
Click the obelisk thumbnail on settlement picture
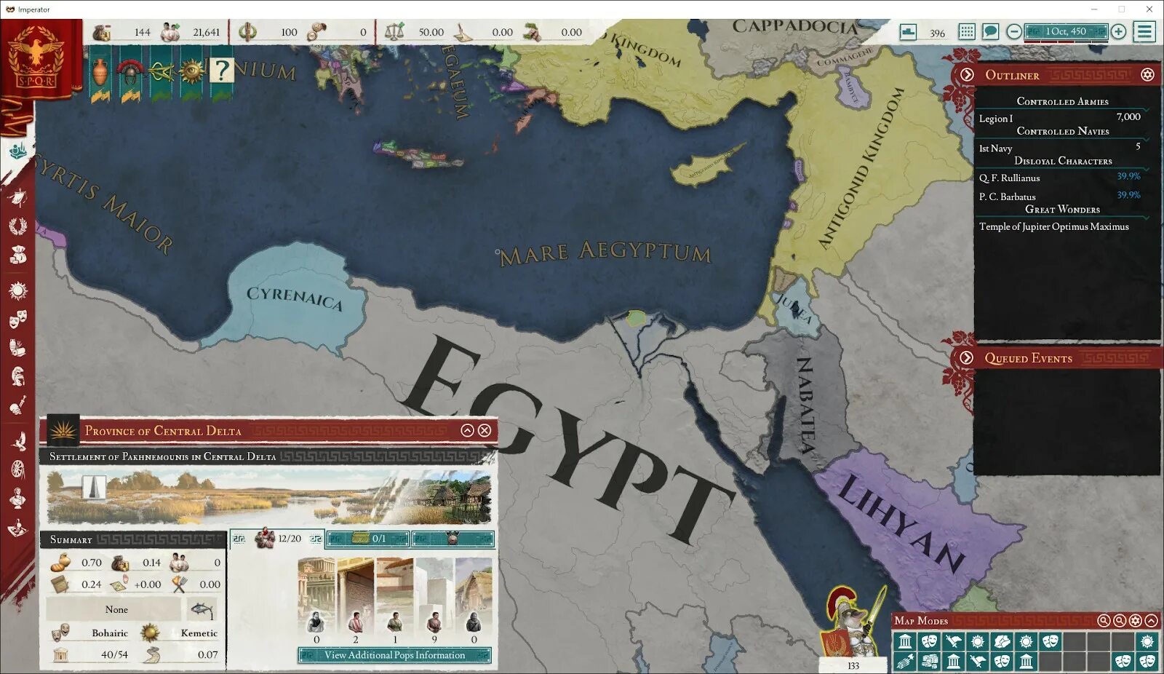pos(92,486)
